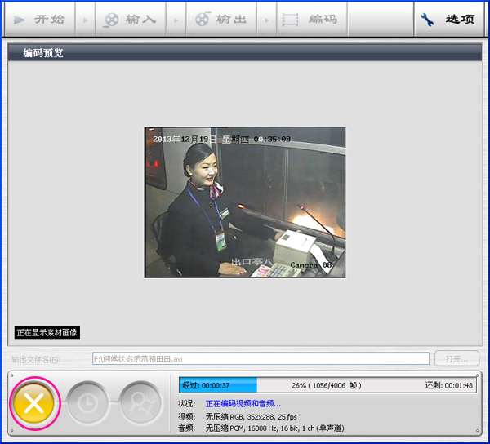Go to the 开始 step tab
The height and width of the screenshot is (444, 490).
click(40, 20)
